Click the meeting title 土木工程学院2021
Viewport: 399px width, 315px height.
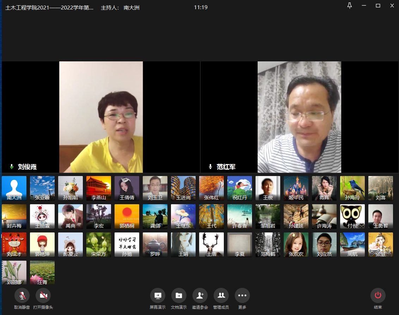coord(49,7)
